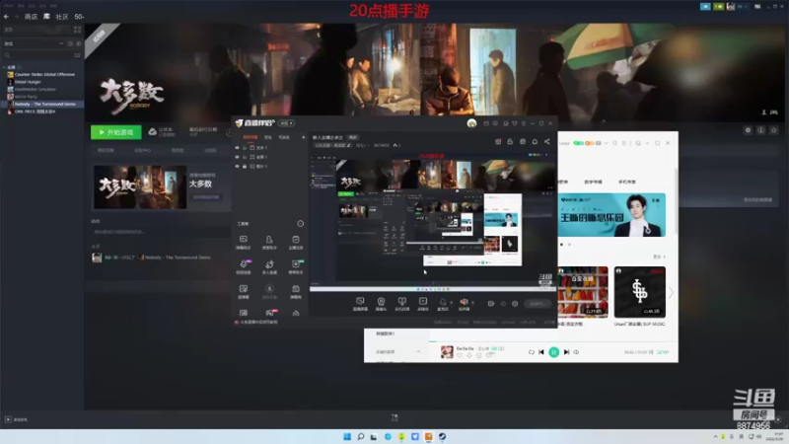Viewport: 789px width, 444px height.
Task: Toggle visibility of 全屏 1 source layer
Action: pyautogui.click(x=237, y=157)
